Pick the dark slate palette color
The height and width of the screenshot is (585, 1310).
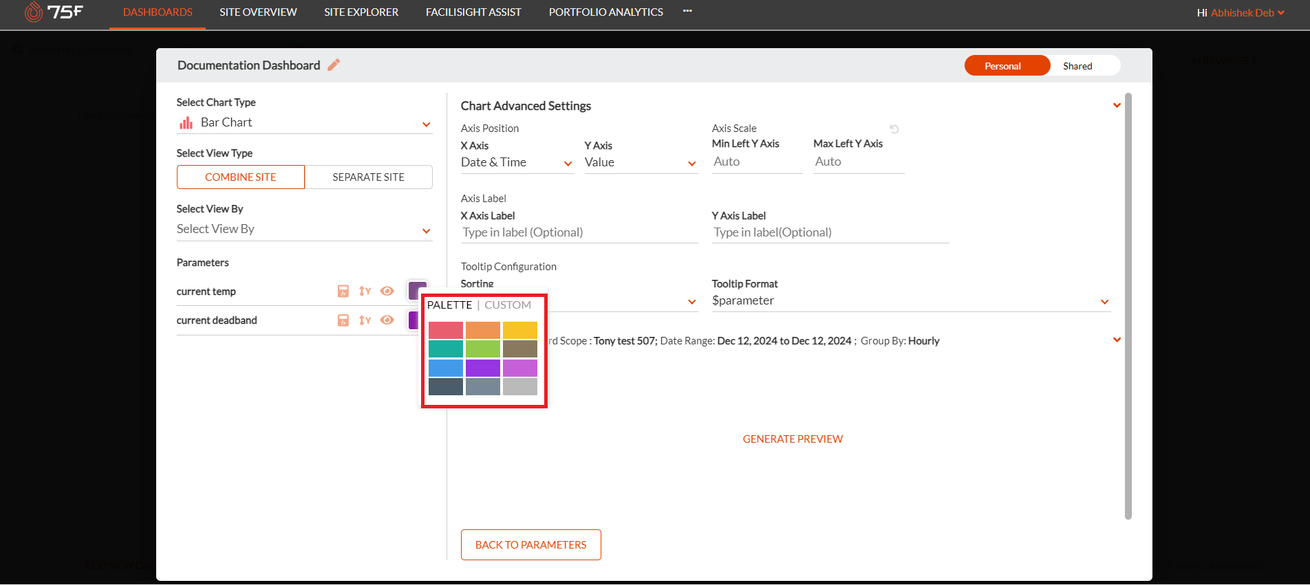click(x=446, y=387)
